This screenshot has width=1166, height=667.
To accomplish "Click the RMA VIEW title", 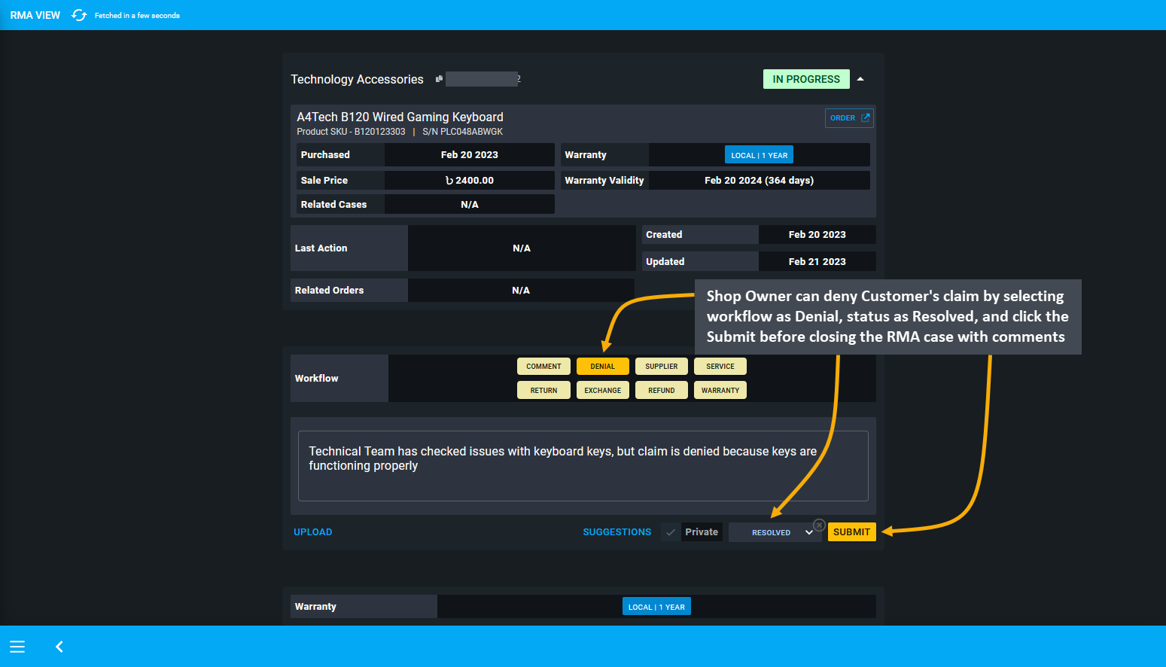I will click(35, 15).
